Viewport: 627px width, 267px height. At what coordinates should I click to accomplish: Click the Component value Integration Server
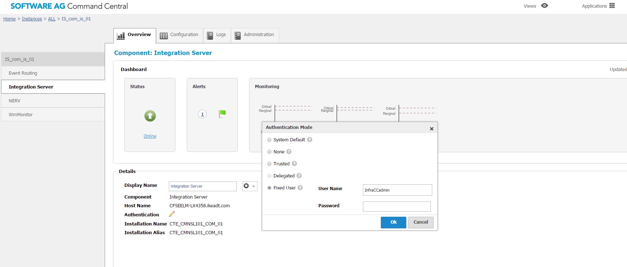pos(188,197)
